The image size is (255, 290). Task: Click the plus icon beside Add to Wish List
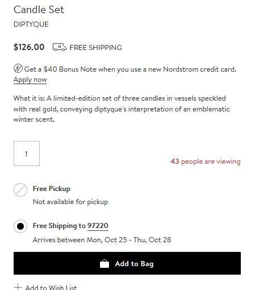tap(18, 287)
